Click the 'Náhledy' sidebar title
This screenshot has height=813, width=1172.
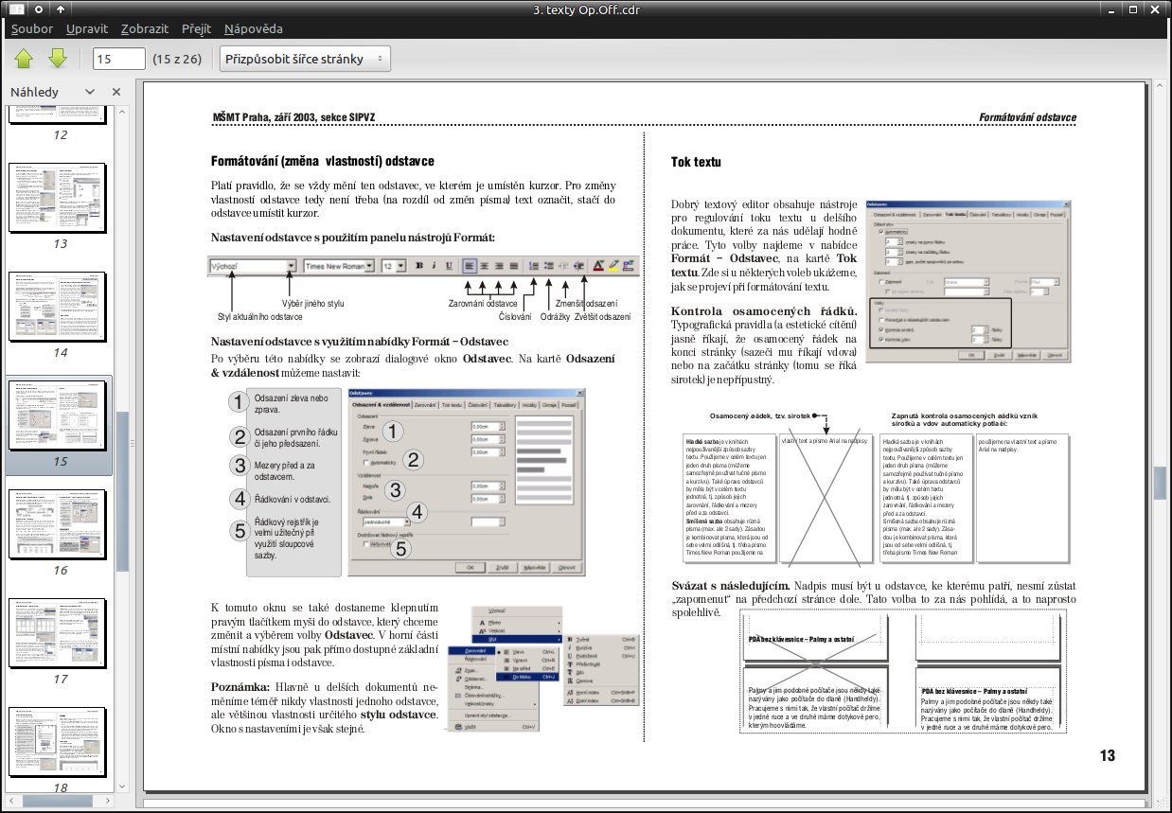pos(34,92)
